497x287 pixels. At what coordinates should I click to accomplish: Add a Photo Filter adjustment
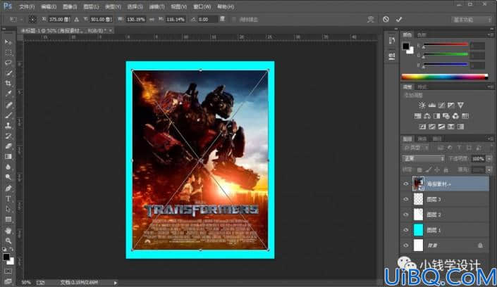pyautogui.click(x=446, y=116)
